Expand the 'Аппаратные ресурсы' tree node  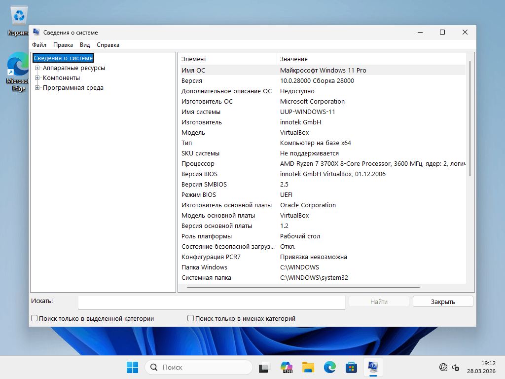(37, 68)
